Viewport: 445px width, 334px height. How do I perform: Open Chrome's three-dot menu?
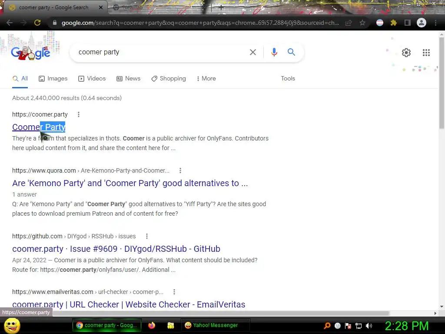[435, 23]
